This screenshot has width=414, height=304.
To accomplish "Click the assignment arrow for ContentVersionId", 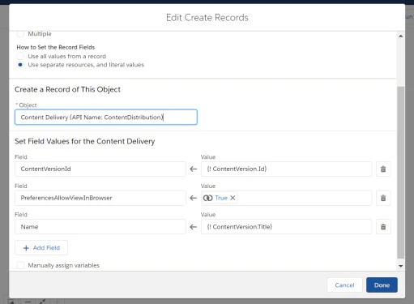I will click(x=194, y=169).
